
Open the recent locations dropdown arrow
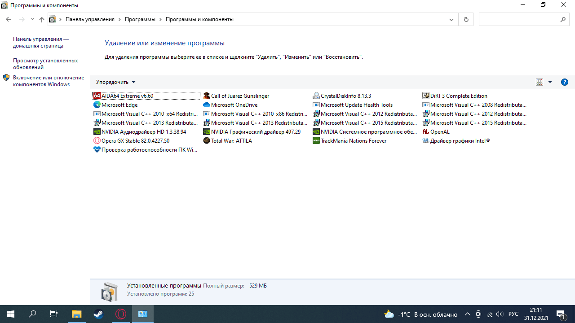coord(32,19)
